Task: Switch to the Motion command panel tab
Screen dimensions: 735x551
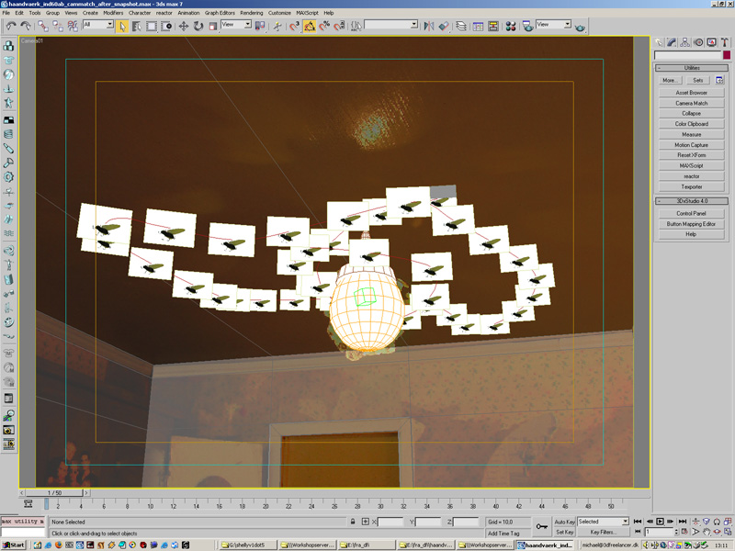Action: pyautogui.click(x=698, y=42)
